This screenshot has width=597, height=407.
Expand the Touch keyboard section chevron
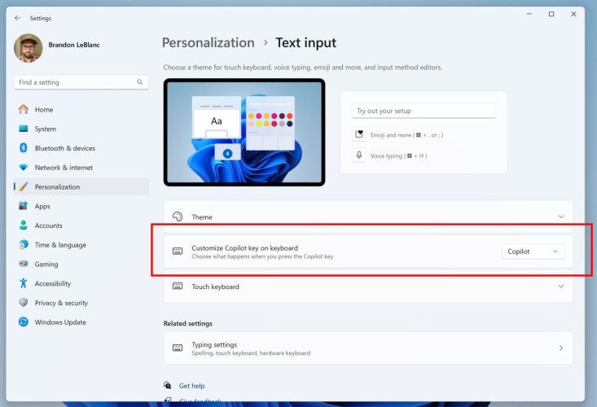click(x=561, y=286)
